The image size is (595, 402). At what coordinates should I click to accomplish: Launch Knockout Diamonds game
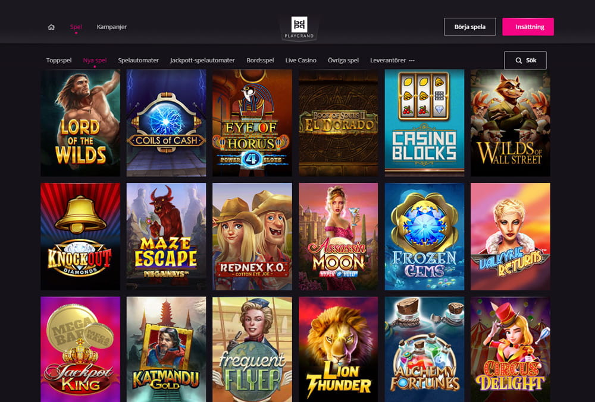click(x=80, y=236)
